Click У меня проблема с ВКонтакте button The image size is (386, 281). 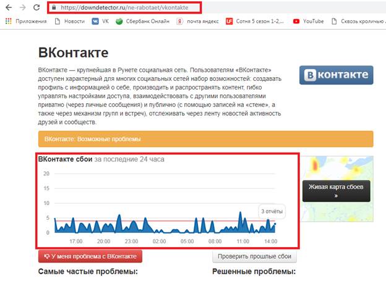(90, 256)
